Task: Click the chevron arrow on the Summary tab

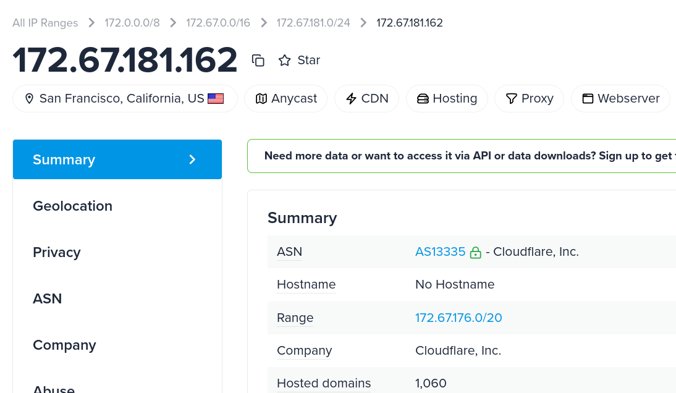Action: [192, 159]
